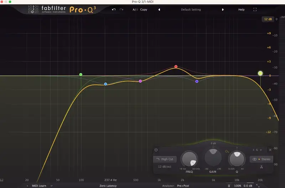
Task: Toggle A/B state comparison
Action: tap(135, 10)
